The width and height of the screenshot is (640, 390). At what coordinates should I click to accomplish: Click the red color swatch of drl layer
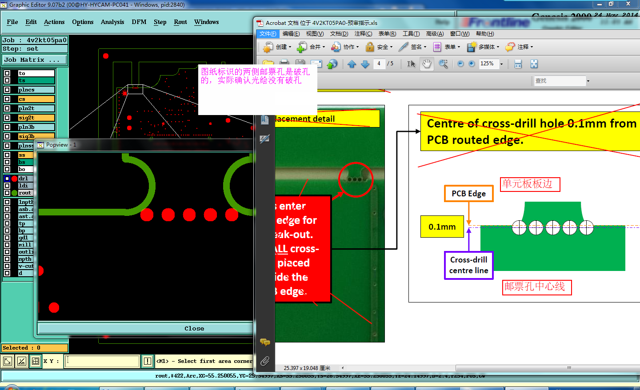click(14, 179)
